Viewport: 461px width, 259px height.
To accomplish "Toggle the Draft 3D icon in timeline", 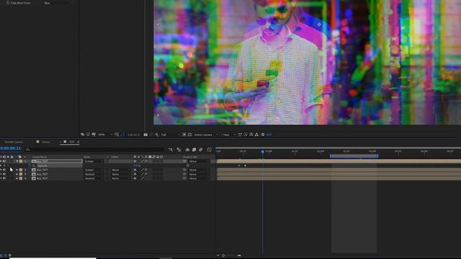I will click(x=179, y=150).
